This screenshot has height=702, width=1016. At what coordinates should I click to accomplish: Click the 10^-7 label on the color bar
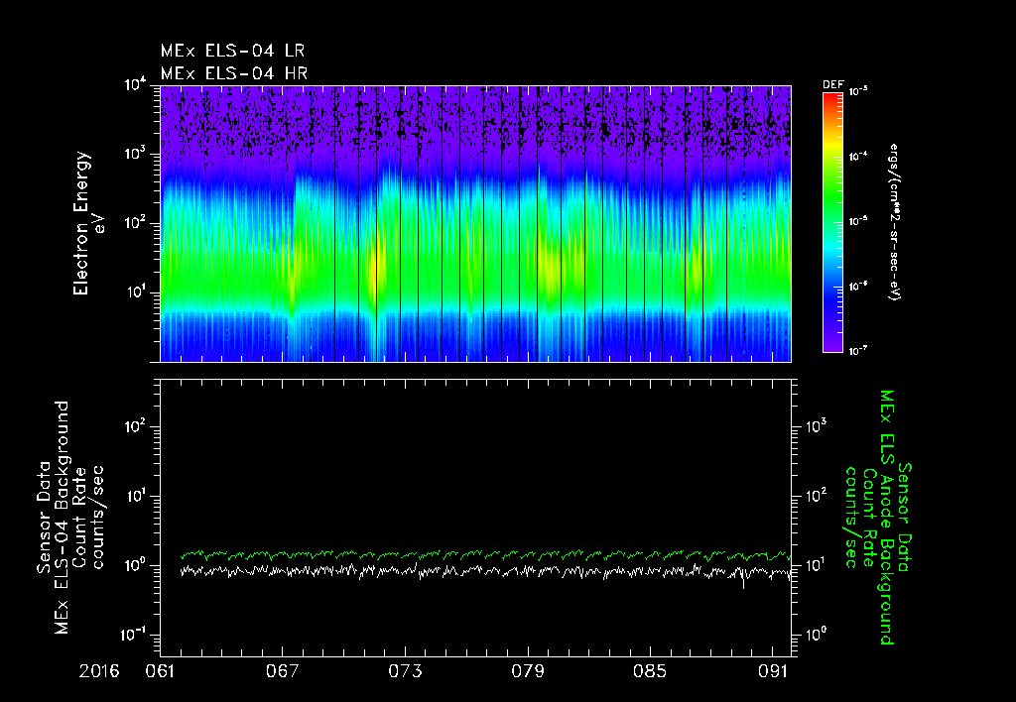pyautogui.click(x=858, y=351)
